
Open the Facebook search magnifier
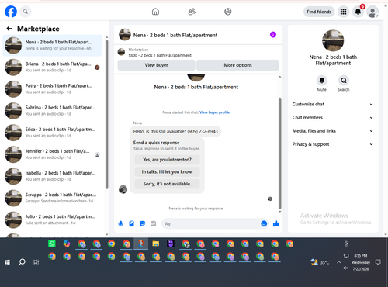click(x=26, y=12)
